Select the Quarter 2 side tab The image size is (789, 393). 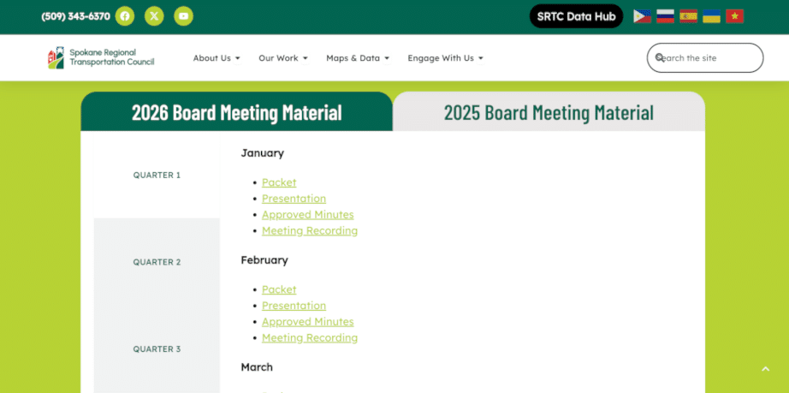pyautogui.click(x=157, y=262)
